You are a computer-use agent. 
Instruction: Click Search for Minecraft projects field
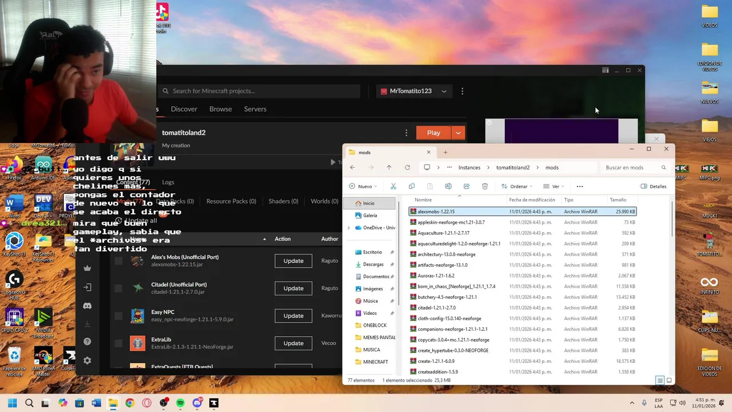(x=258, y=91)
